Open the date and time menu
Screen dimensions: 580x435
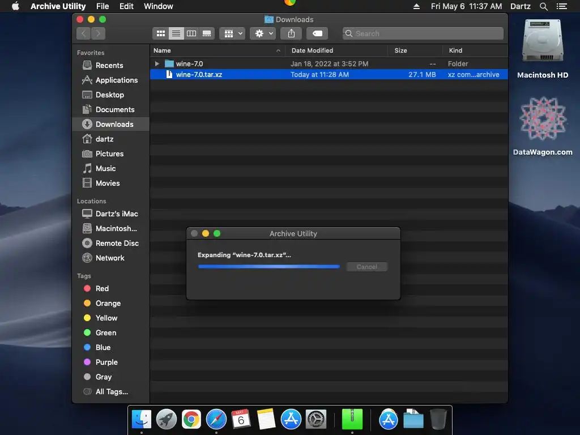pyautogui.click(x=467, y=6)
